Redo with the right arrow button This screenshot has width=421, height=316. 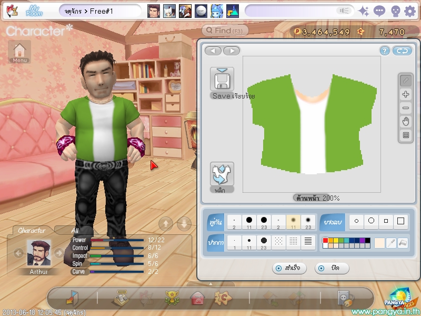(x=232, y=51)
